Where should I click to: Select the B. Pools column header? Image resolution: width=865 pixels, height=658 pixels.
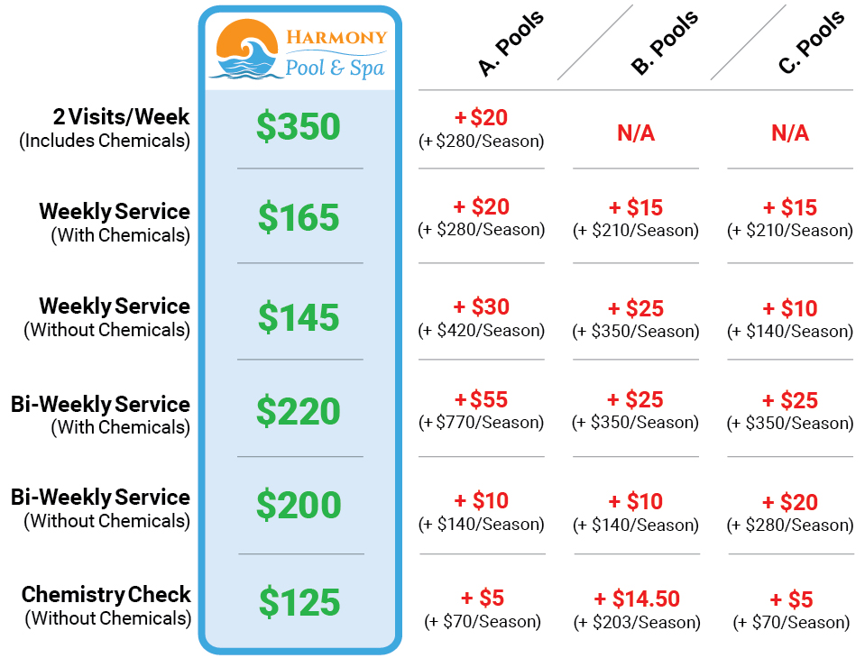click(665, 43)
